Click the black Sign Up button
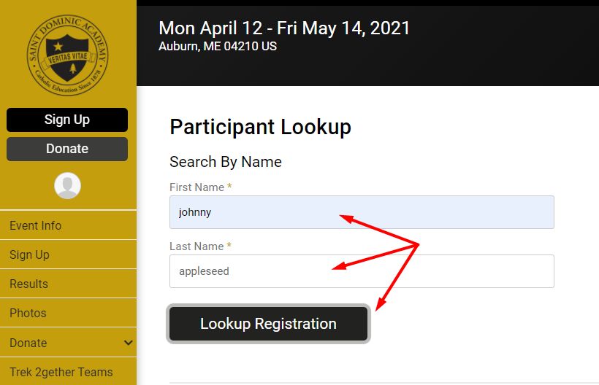This screenshot has height=385, width=599. pos(67,120)
